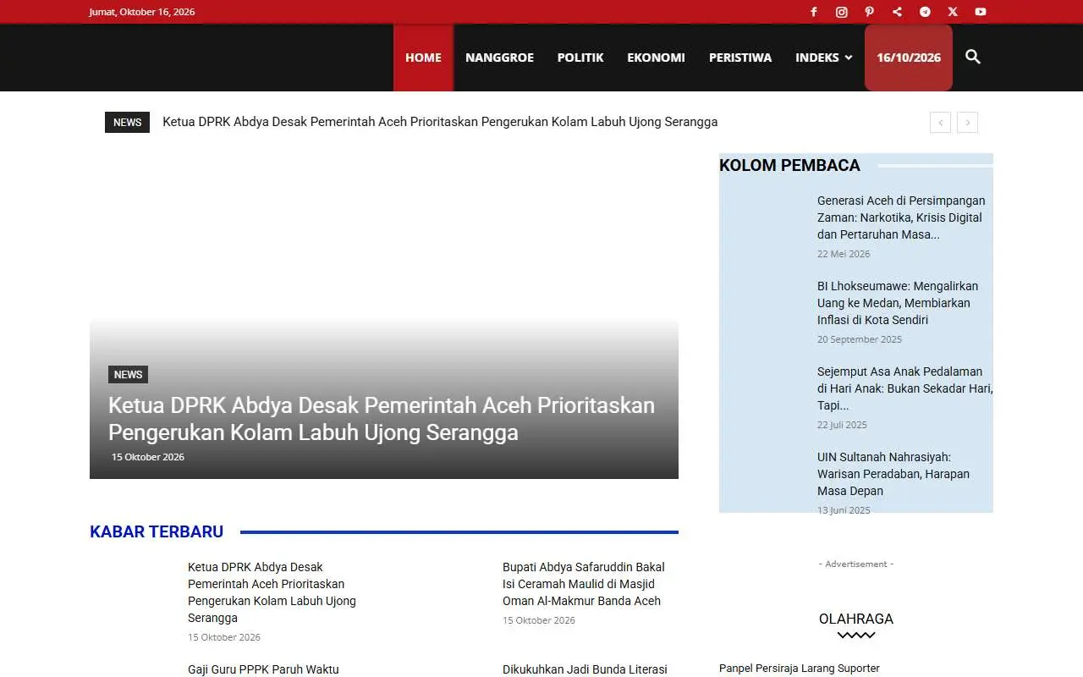Click the NEWS tag on featured article

[128, 374]
